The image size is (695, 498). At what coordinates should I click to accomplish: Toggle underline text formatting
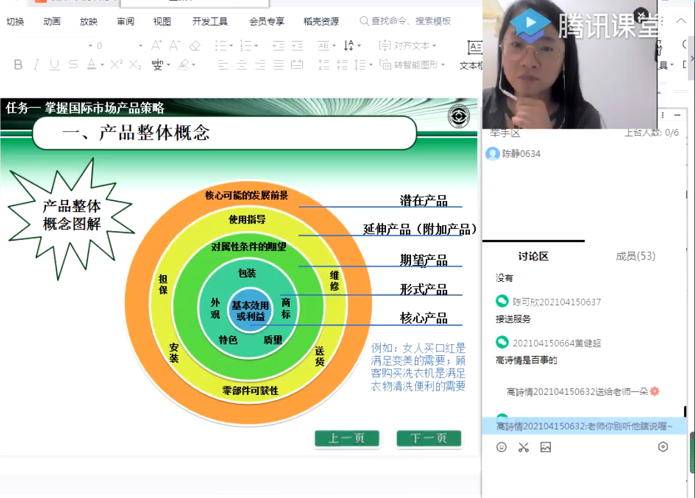54,65
